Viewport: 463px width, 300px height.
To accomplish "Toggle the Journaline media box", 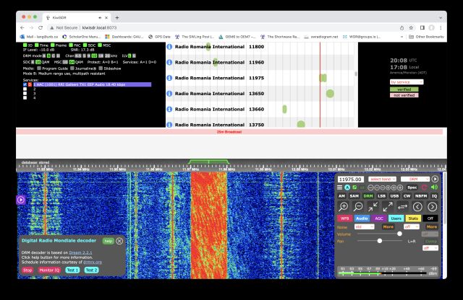I will [x=72, y=69].
